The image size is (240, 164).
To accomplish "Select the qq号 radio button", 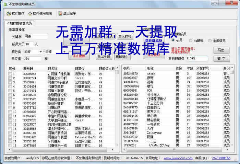I will tap(174, 40).
